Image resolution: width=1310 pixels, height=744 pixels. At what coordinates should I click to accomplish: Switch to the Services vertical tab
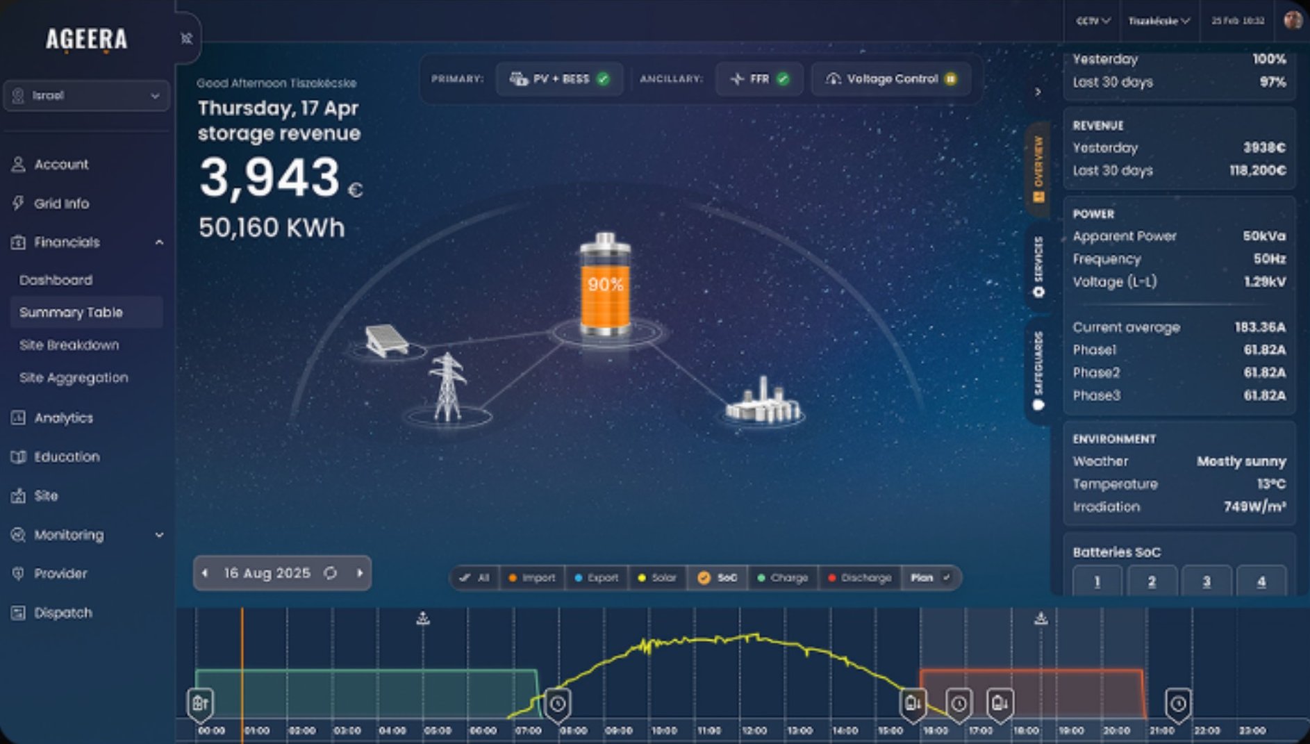pyautogui.click(x=1038, y=267)
